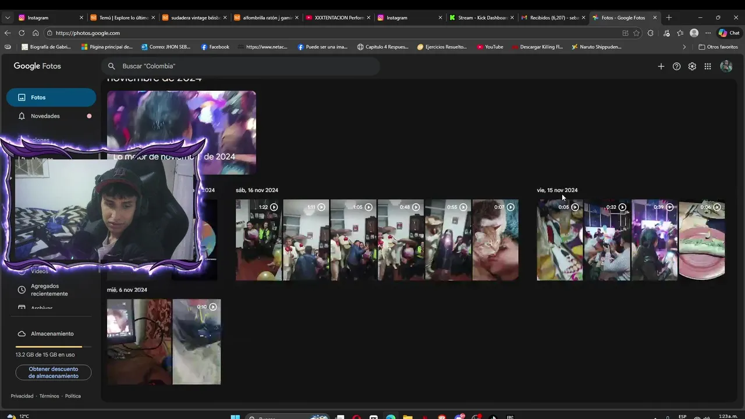Expand more bookmarks chevron on favorites bar
Image resolution: width=745 pixels, height=419 pixels.
684,47
